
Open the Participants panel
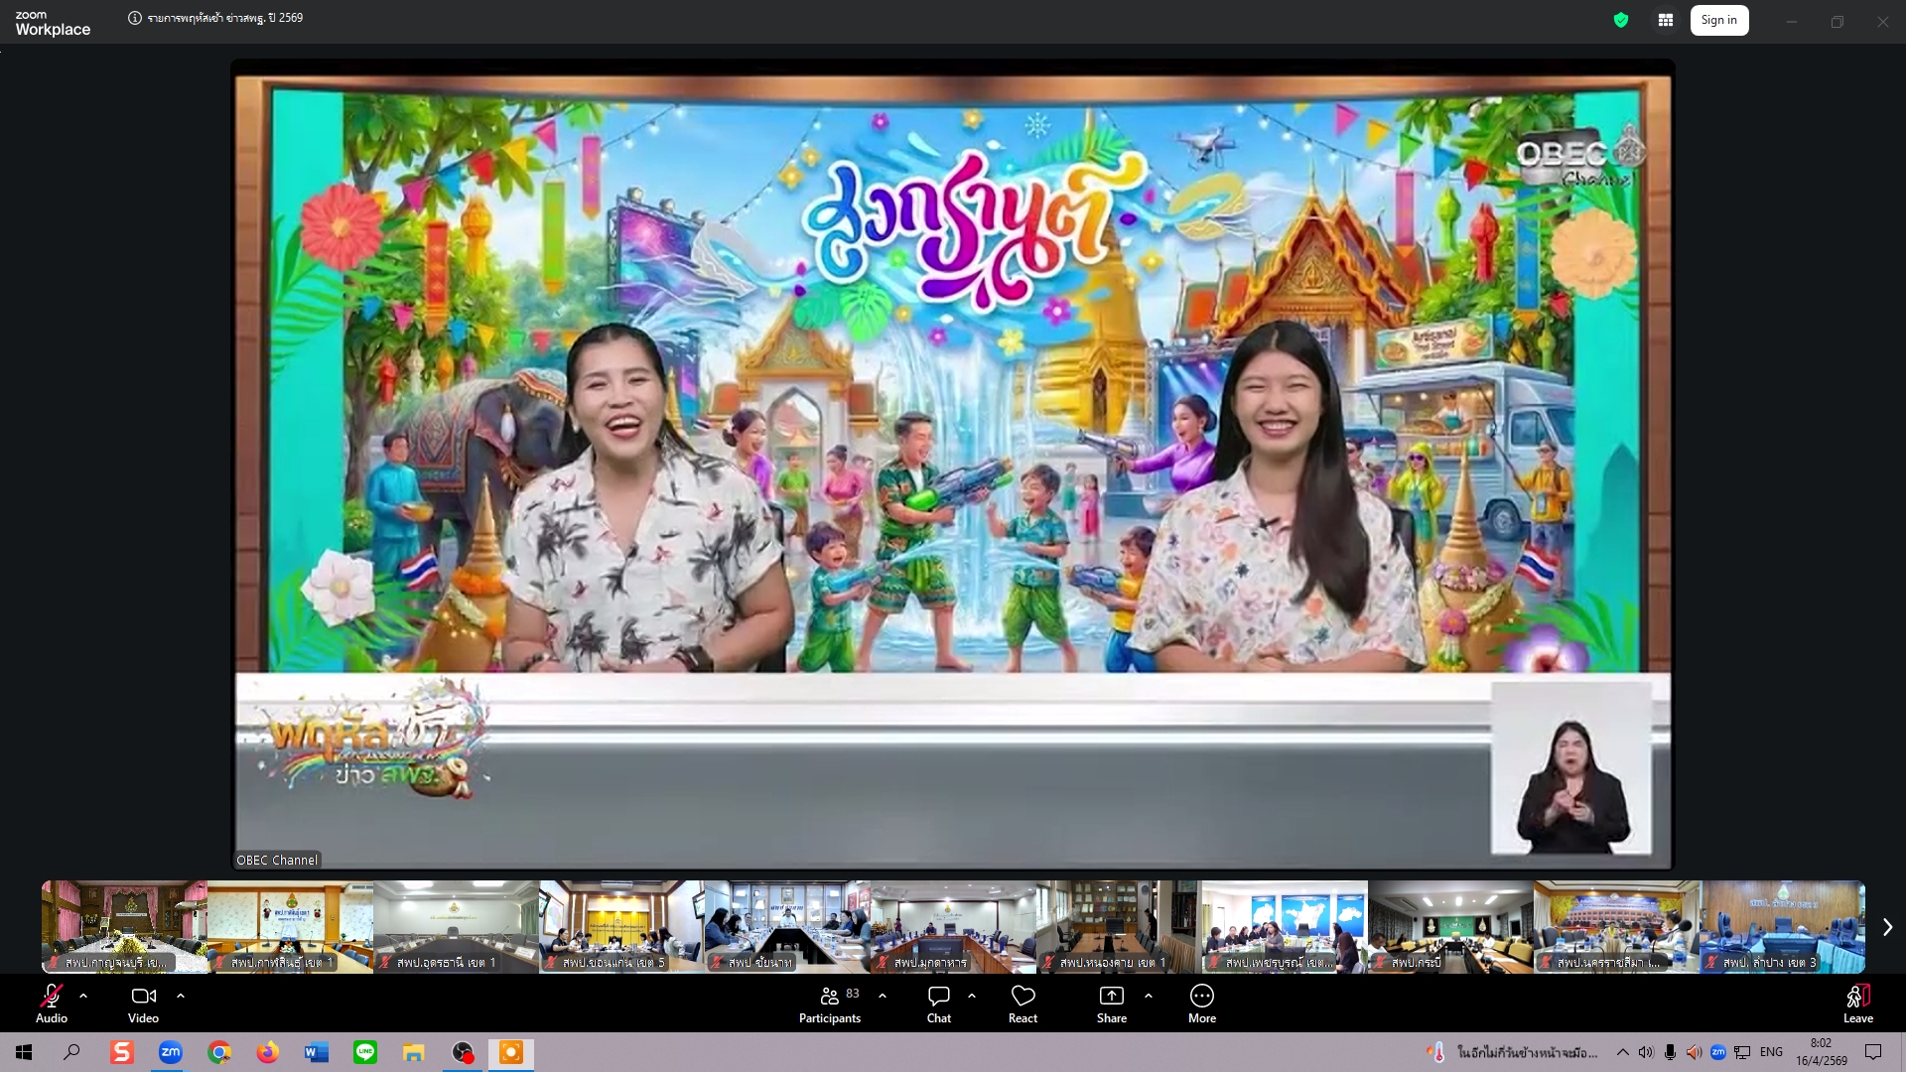[830, 1003]
